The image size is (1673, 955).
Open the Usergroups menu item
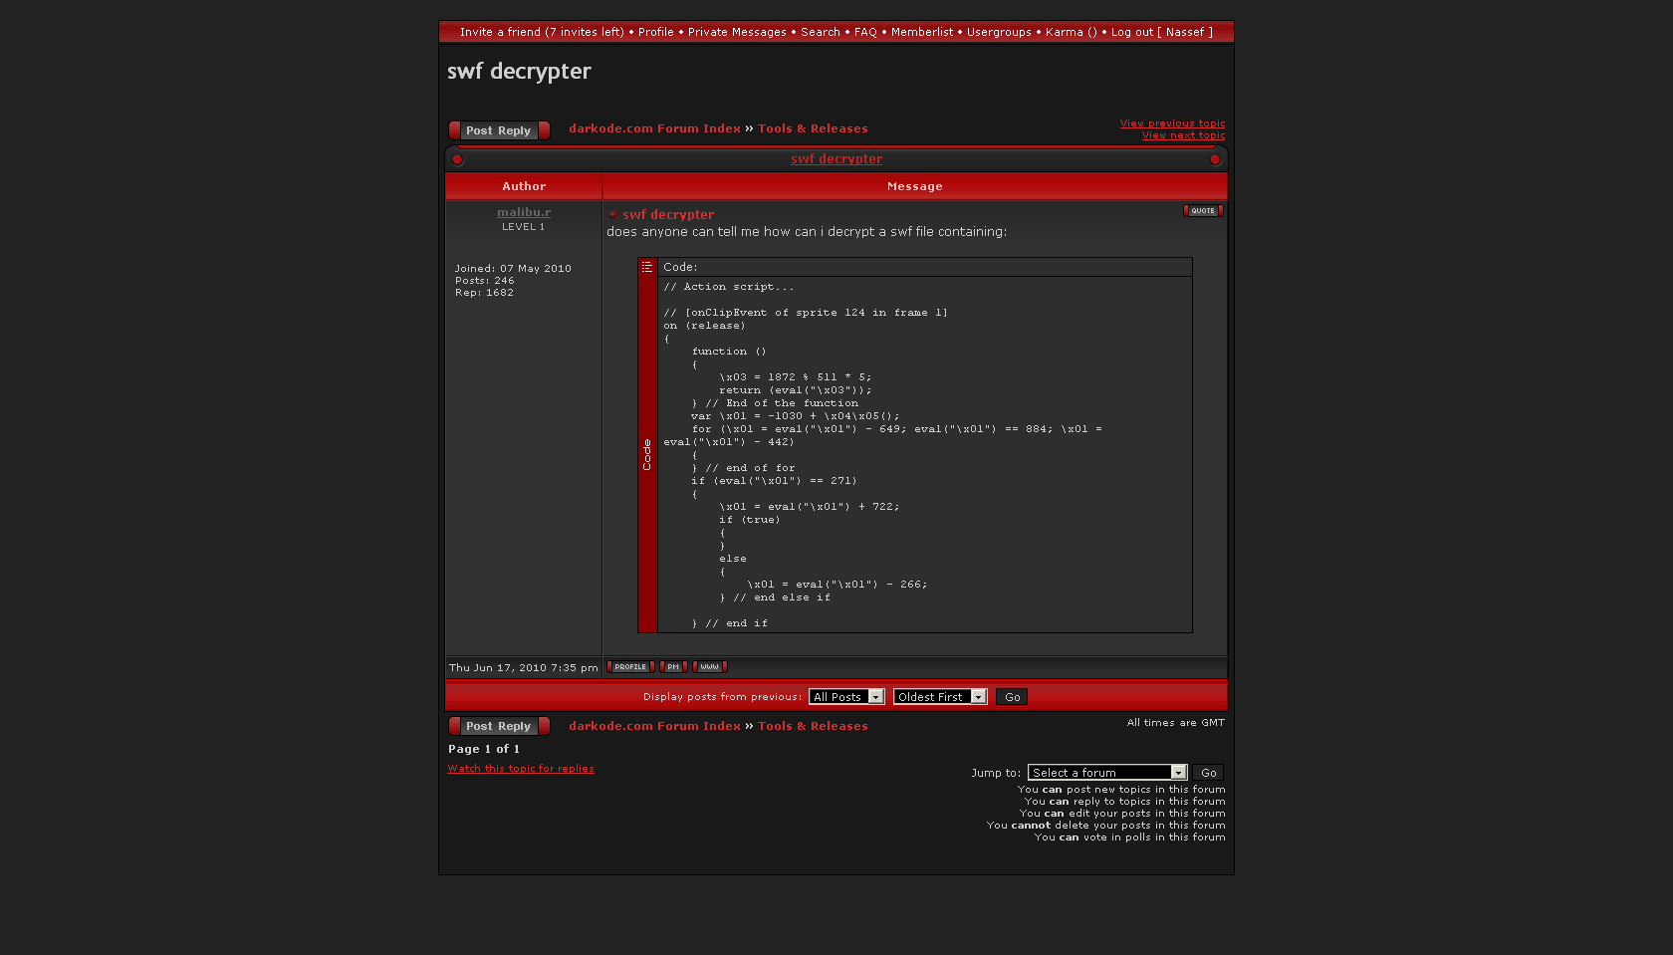tap(999, 32)
